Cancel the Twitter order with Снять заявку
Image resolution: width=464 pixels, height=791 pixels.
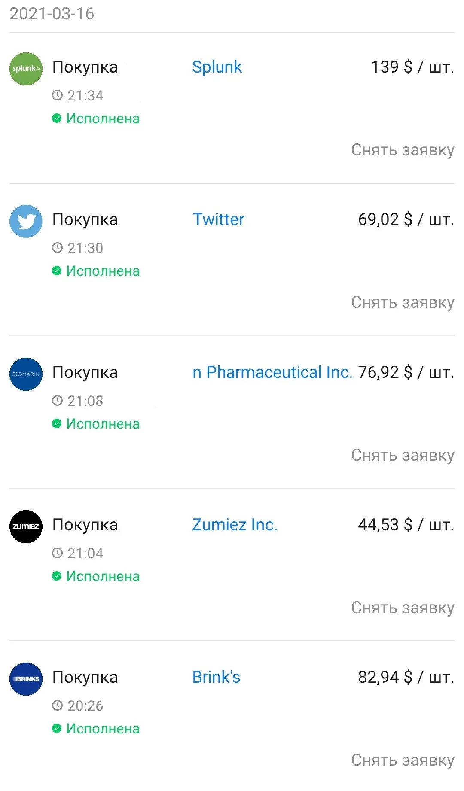pos(403,303)
